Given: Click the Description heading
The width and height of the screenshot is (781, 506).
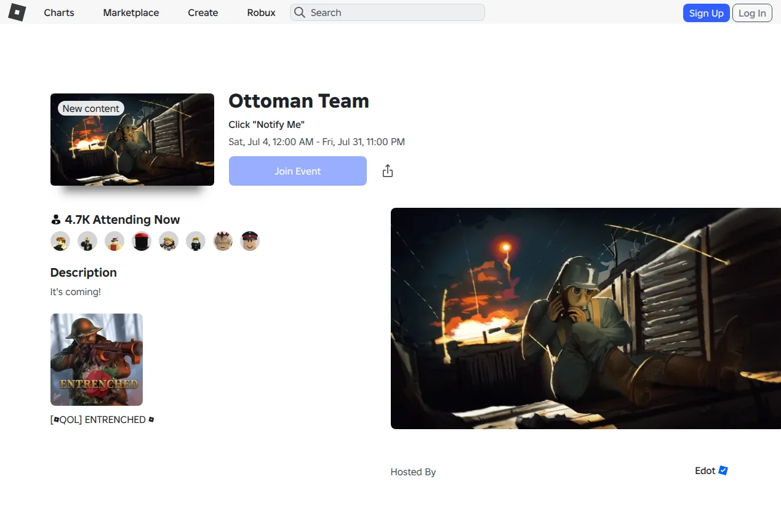Looking at the screenshot, I should click(84, 272).
